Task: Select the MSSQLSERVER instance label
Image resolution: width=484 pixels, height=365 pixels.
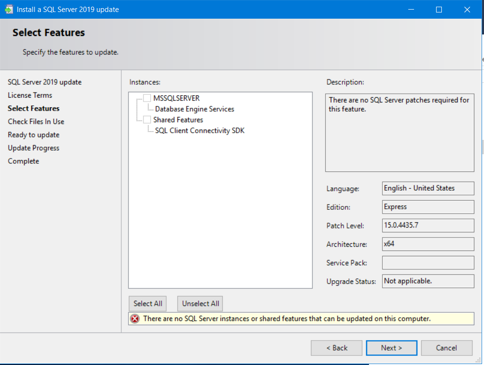Action: [x=176, y=98]
